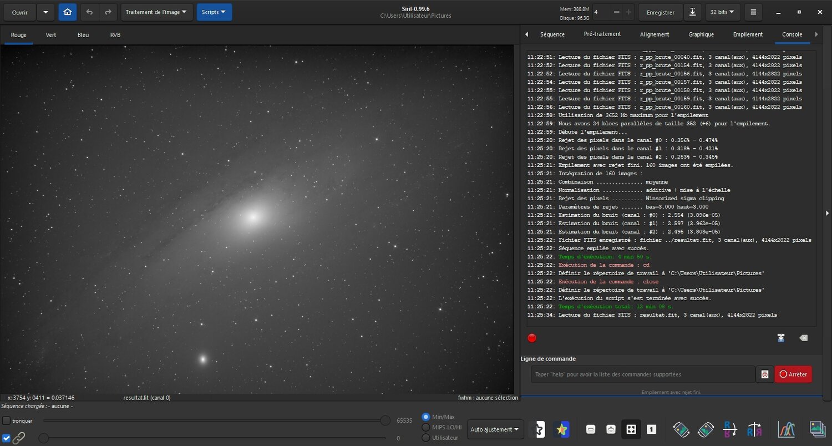This screenshot has height=446, width=832.
Task: Click the home working directory icon
Action: [x=67, y=12]
